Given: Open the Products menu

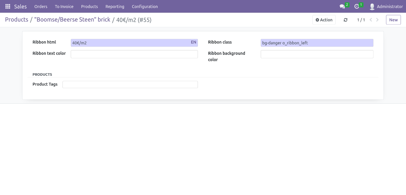Looking at the screenshot, I should (x=89, y=6).
